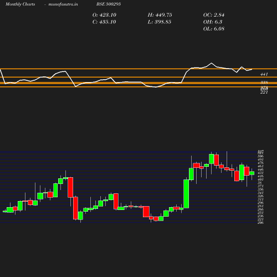Click the '416' price axis label
Image resolution: width=277 pixels, height=277 pixels.
(x=260, y=176)
